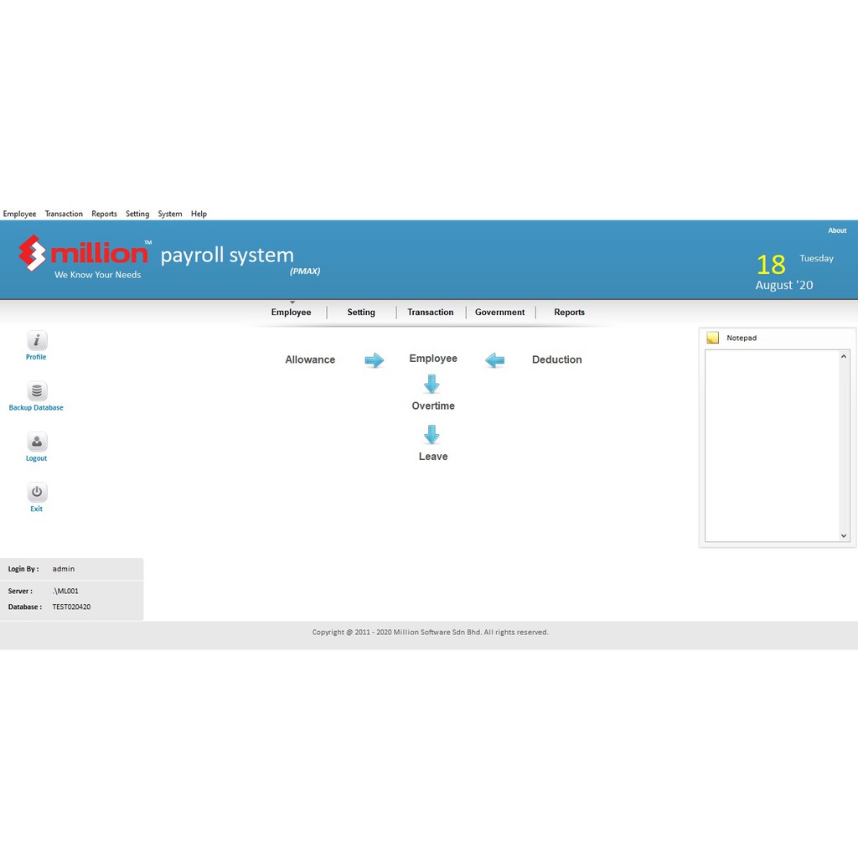
Task: Switch to the Setting navigation tab
Action: (x=361, y=313)
